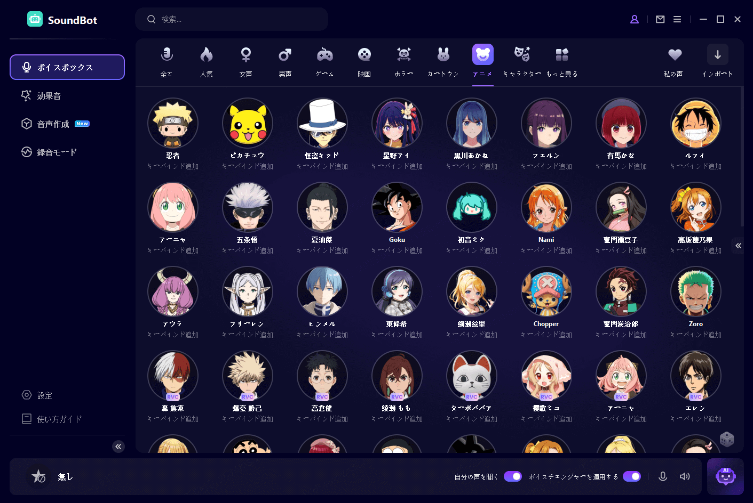Screen dimensions: 753x503
Task: Add keybind for 忍者
Action: point(173,166)
